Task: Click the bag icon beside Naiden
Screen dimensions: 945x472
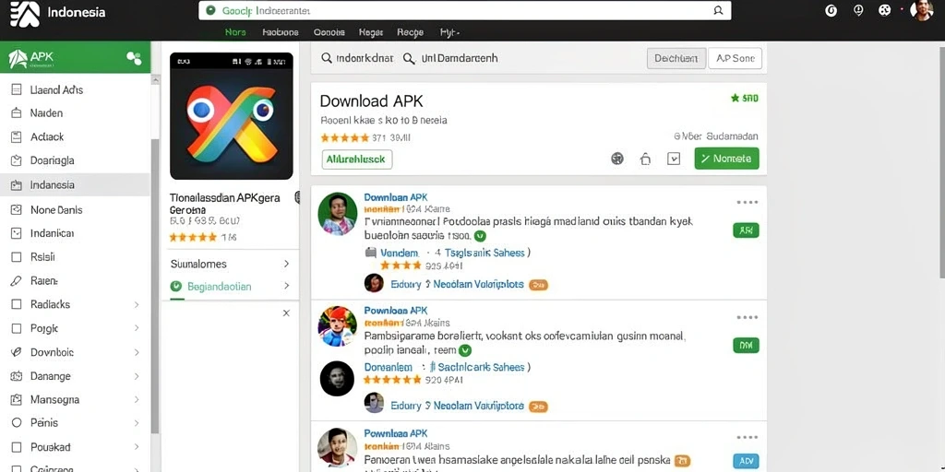Action: (17, 113)
